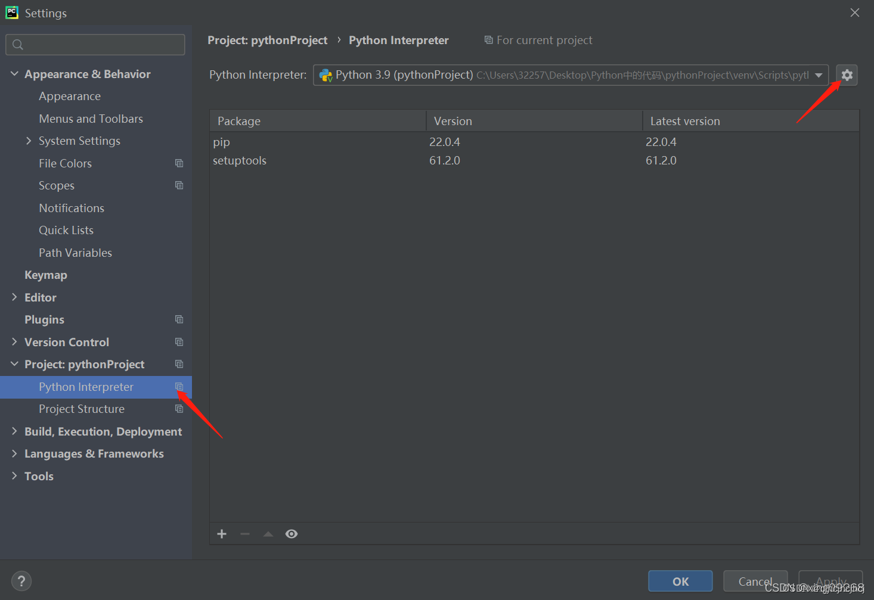Click setuptools latest version 61.2.0 cell

tap(661, 160)
